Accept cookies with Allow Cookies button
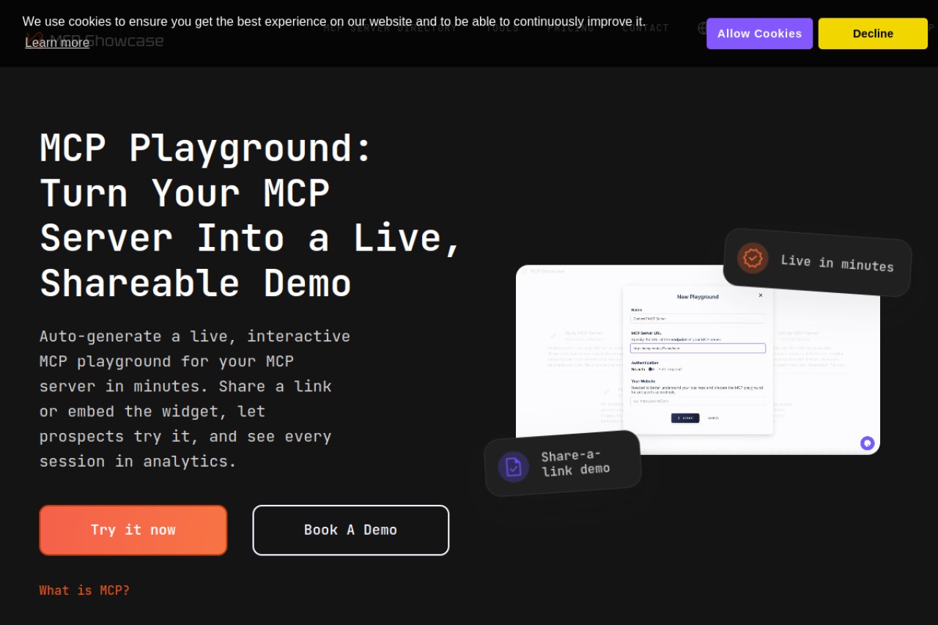 (759, 34)
